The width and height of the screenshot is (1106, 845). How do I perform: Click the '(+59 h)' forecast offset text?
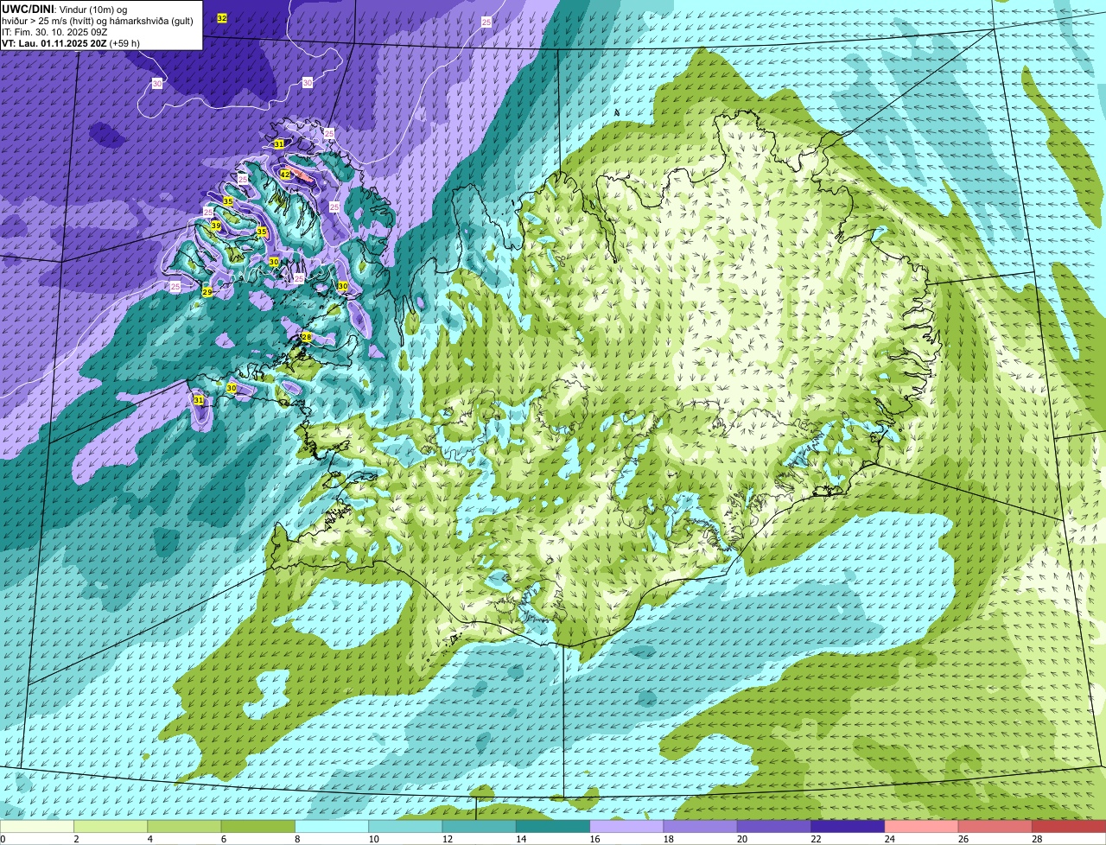tap(124, 43)
